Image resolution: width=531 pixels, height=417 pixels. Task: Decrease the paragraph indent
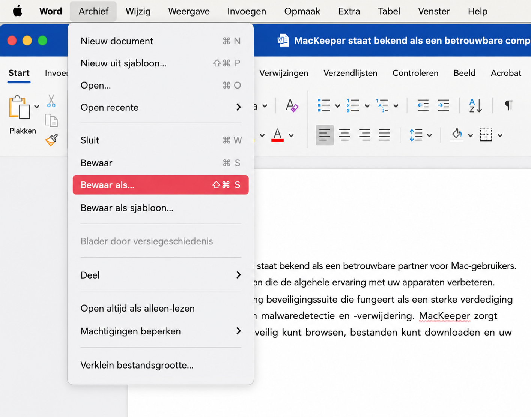(423, 105)
